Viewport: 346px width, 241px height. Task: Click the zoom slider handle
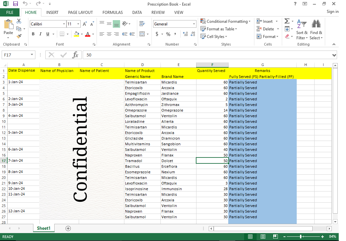(x=301, y=237)
